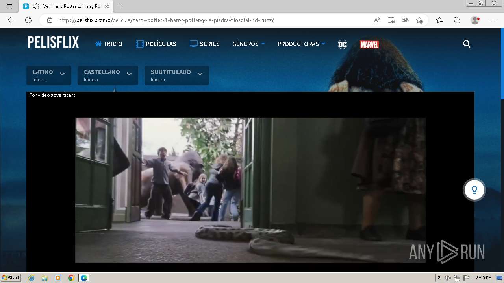Mute tab via speaker icon
504x283 pixels.
[x=36, y=6]
